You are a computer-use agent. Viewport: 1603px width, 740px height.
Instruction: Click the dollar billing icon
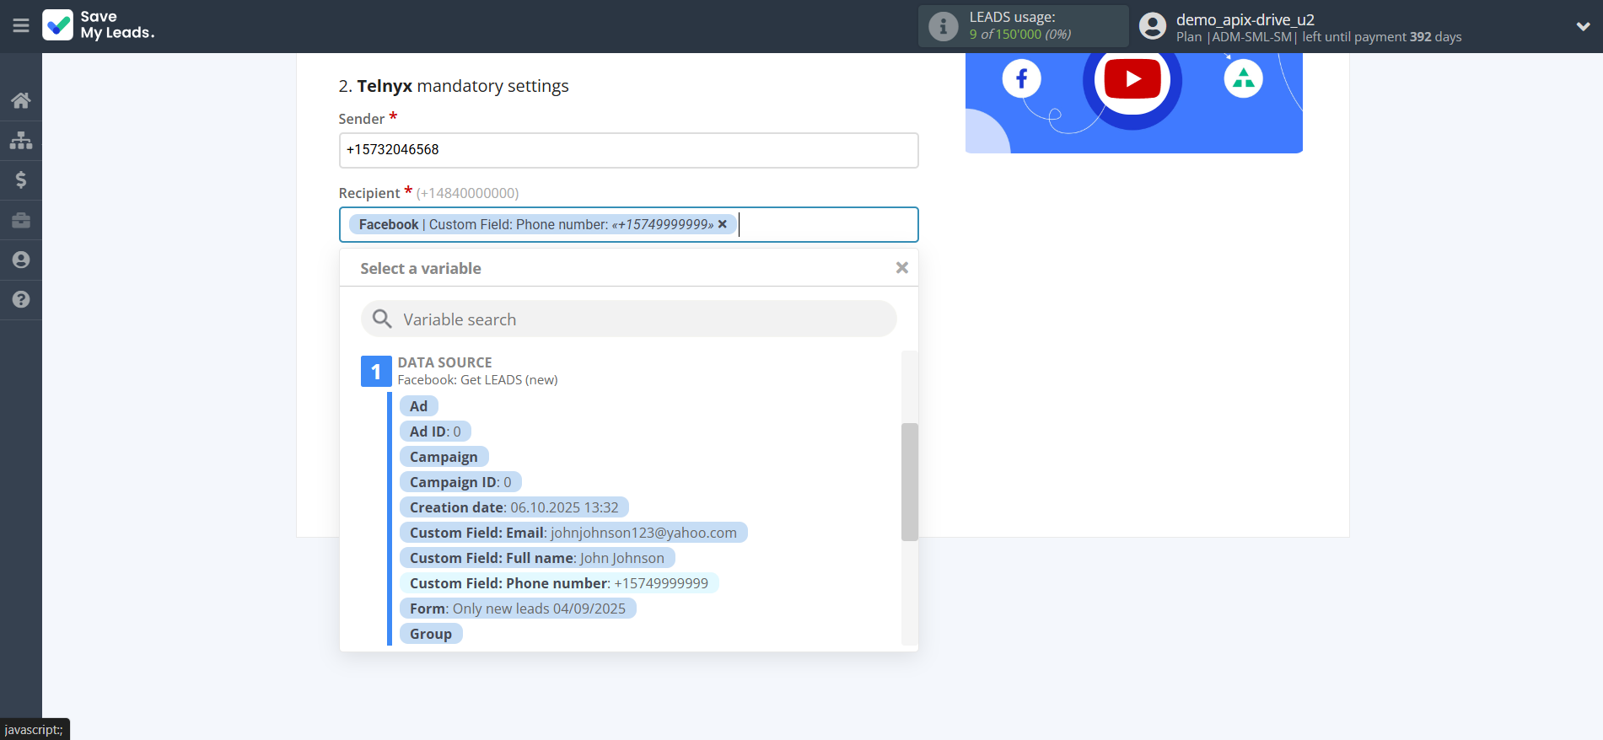(x=21, y=180)
